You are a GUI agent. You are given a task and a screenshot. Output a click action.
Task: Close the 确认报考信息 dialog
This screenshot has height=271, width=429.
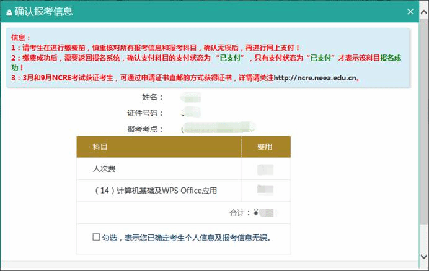[410, 11]
